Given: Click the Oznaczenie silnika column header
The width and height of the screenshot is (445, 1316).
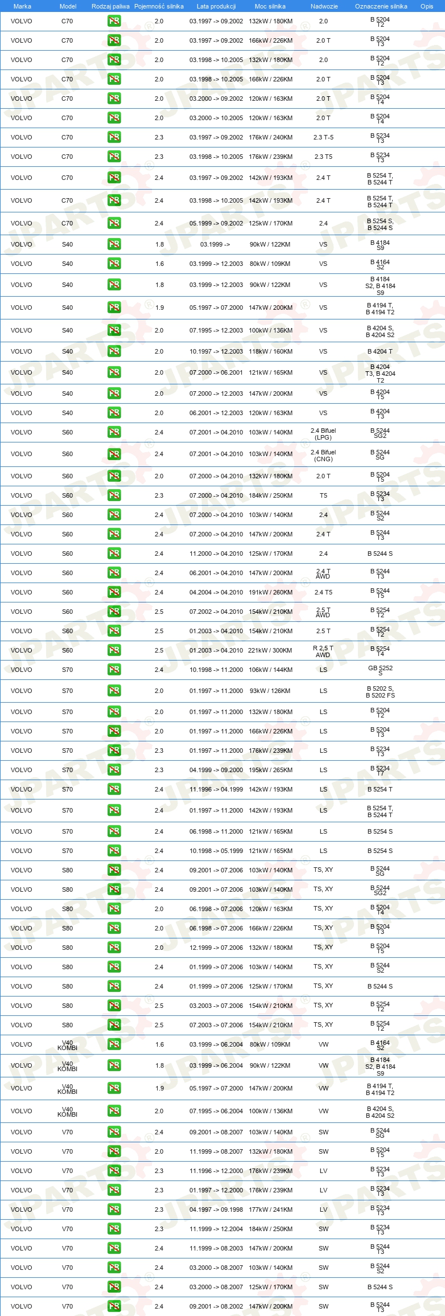Looking at the screenshot, I should (381, 6).
